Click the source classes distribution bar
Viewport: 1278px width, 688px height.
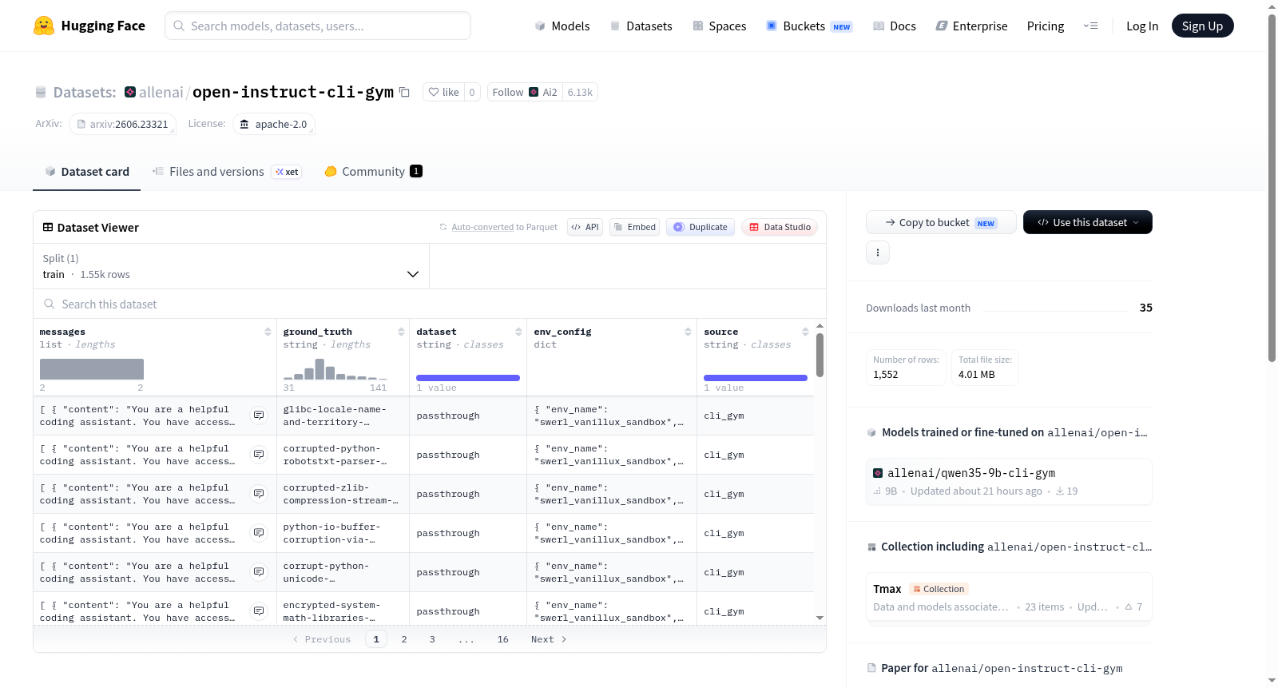pos(756,378)
